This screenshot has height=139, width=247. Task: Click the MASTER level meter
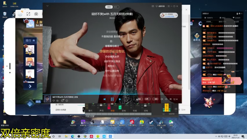(166, 107)
